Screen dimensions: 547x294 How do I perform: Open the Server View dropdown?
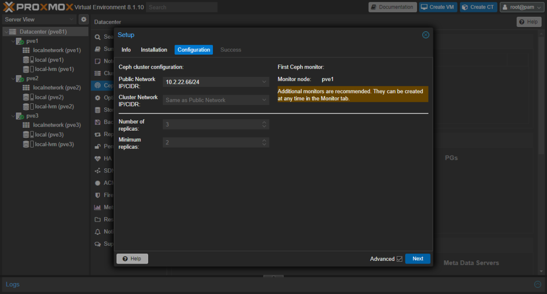click(39, 20)
